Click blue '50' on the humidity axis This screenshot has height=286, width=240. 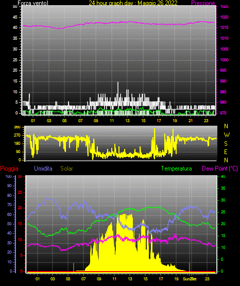tap(9, 224)
